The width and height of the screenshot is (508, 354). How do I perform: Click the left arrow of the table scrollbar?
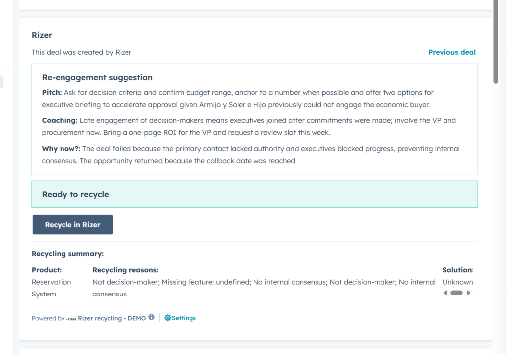445,293
